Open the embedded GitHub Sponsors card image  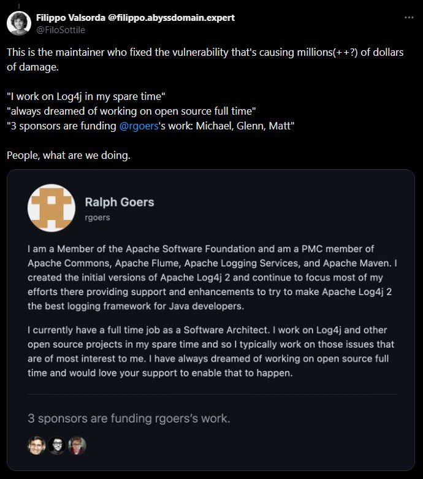click(x=211, y=319)
